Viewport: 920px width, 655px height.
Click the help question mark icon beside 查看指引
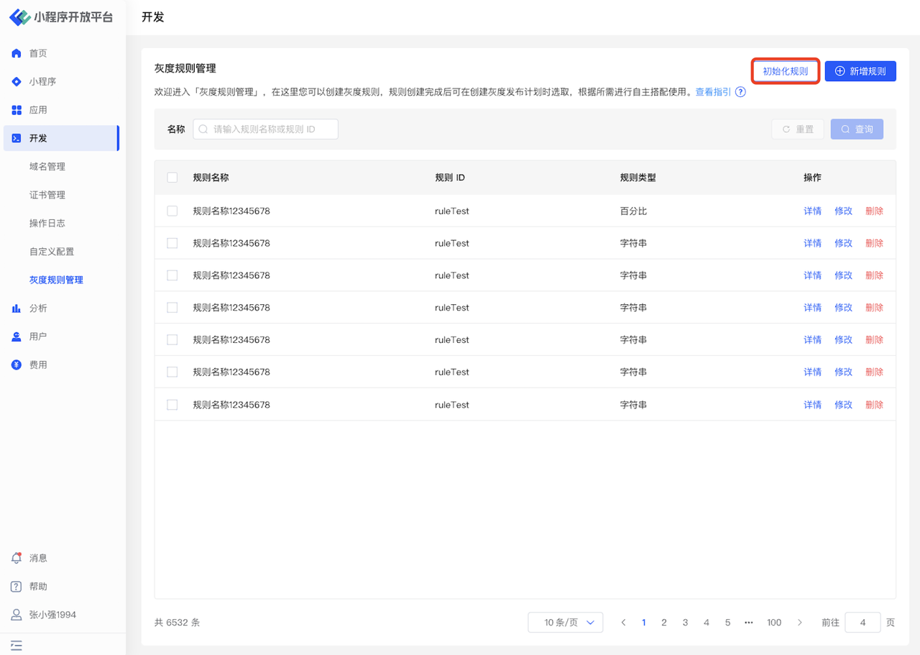(x=740, y=92)
